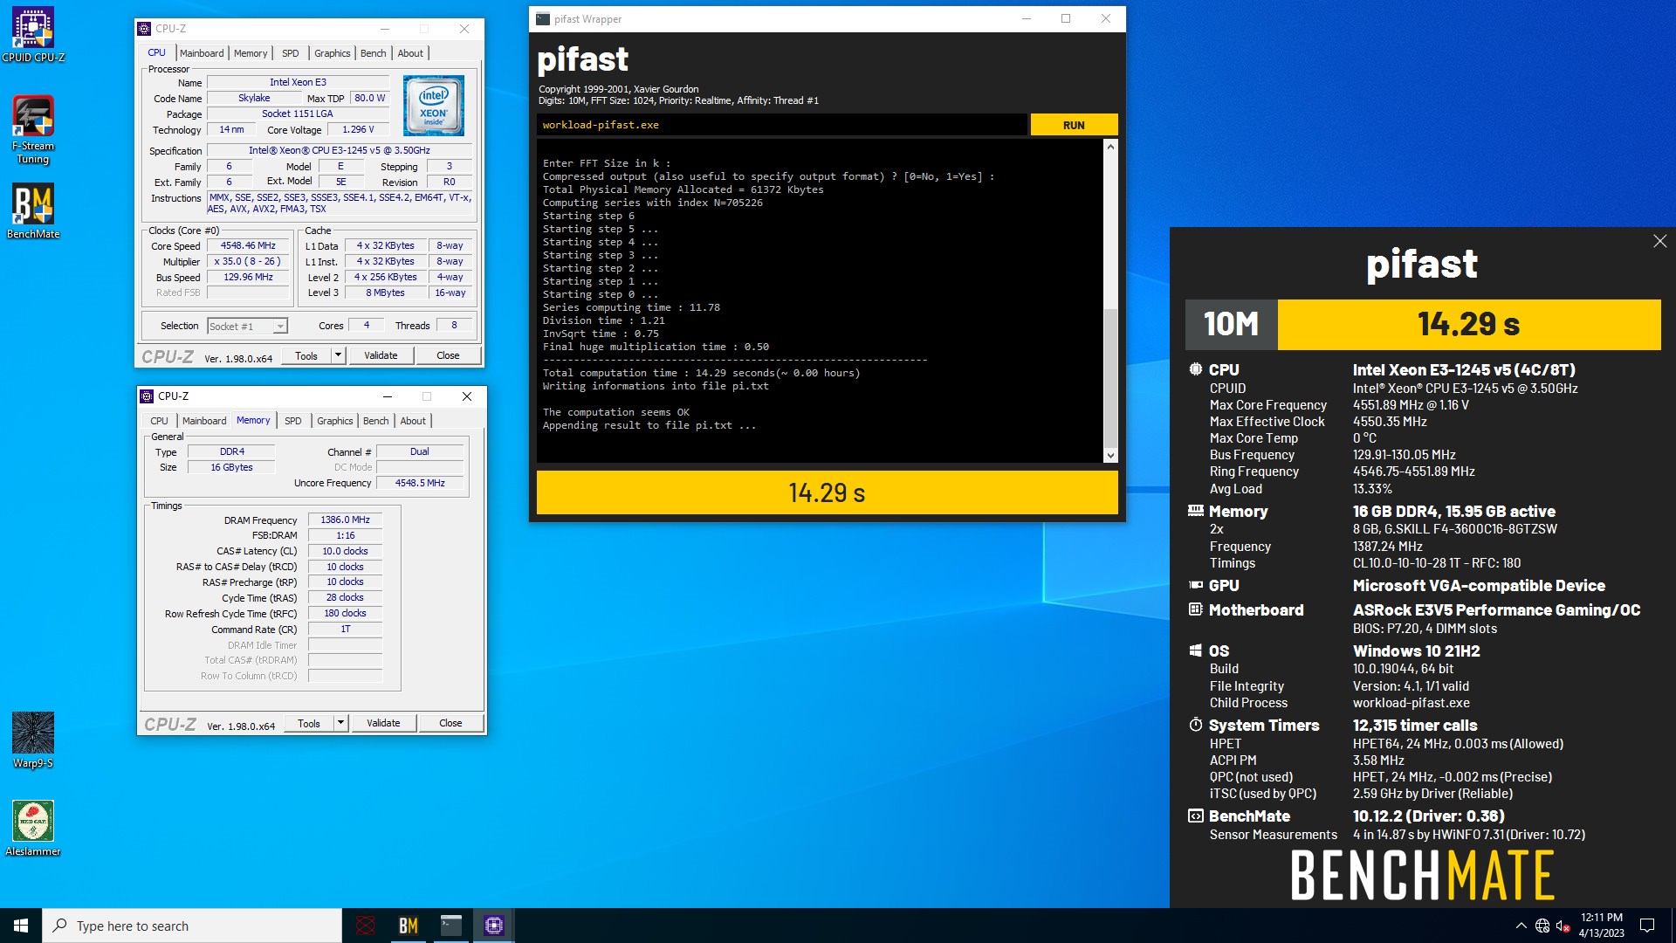Click the Windows OS icon in BenchMate panel

tap(1196, 650)
